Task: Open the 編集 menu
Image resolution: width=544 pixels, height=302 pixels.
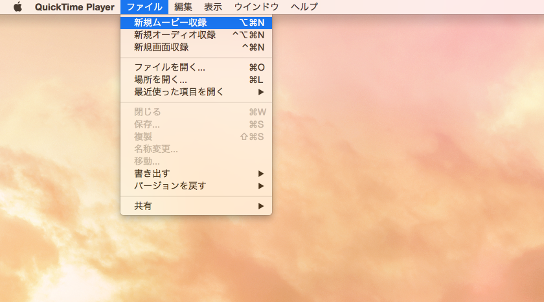Action: tap(183, 7)
